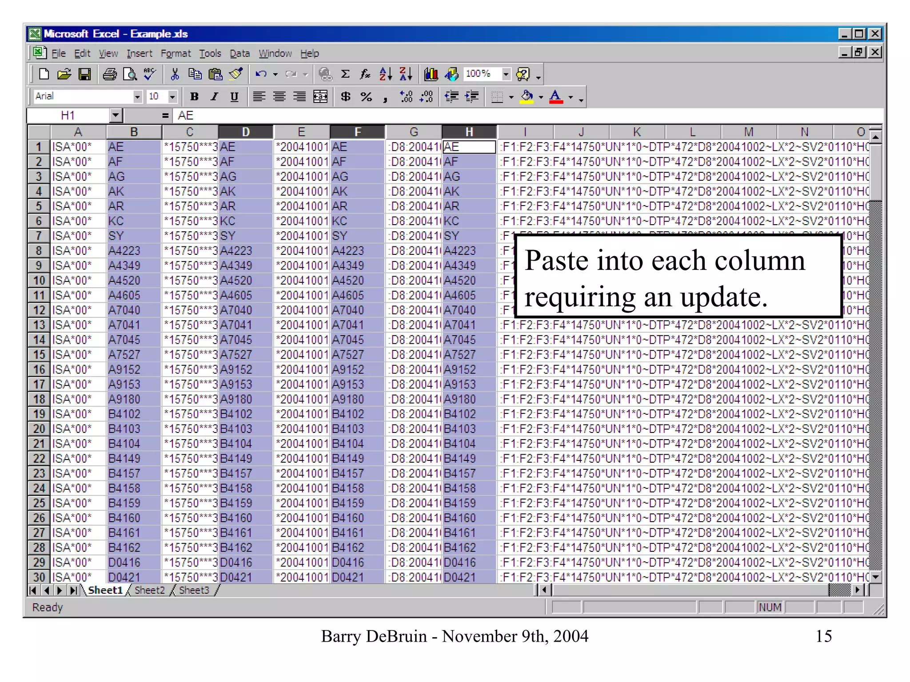Select the row 15 header

[39, 355]
